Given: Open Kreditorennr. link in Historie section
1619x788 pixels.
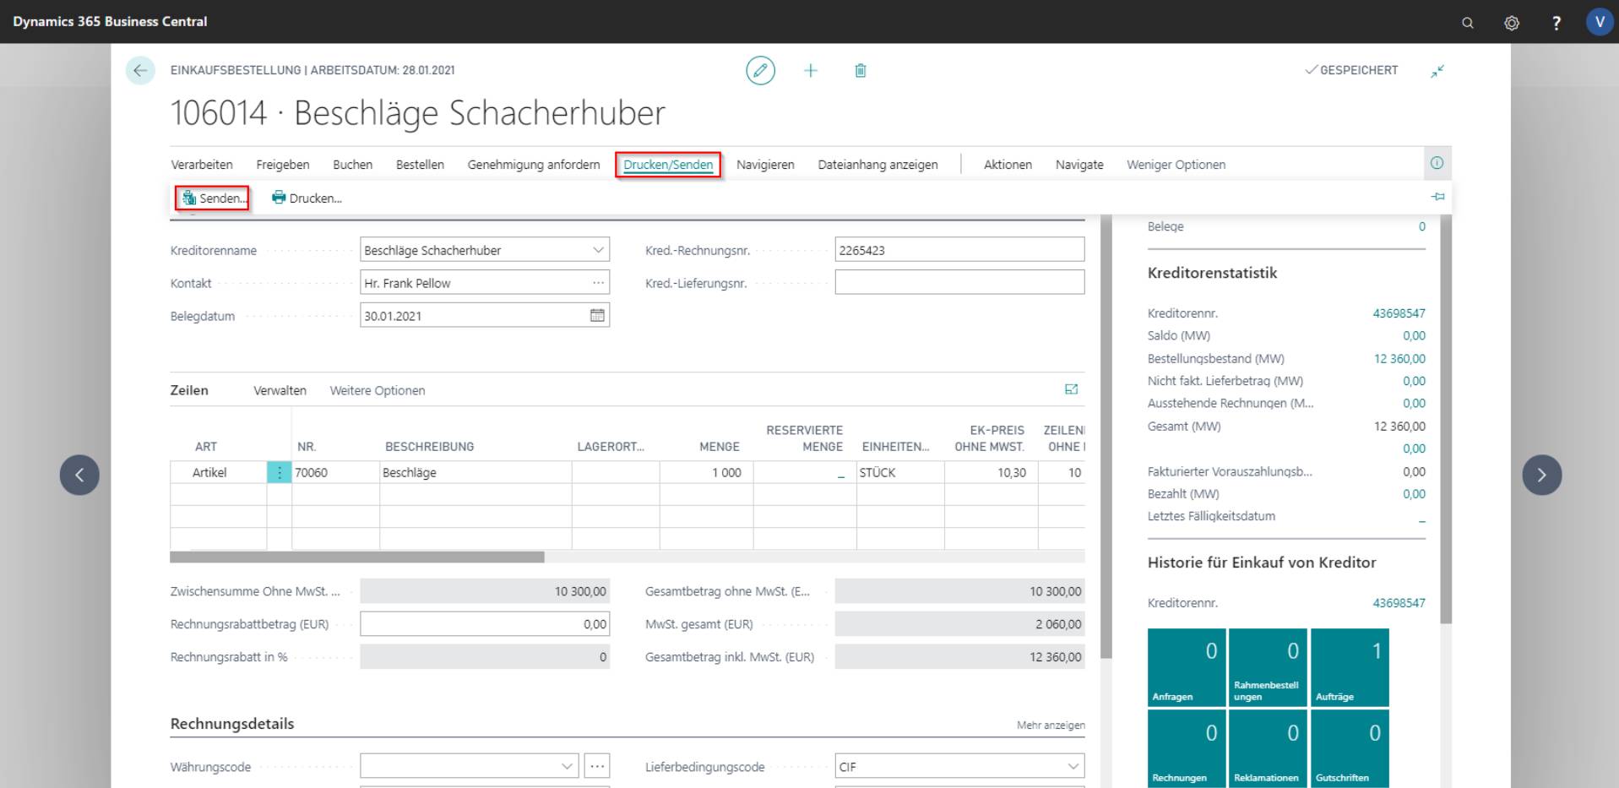Looking at the screenshot, I should point(1399,603).
